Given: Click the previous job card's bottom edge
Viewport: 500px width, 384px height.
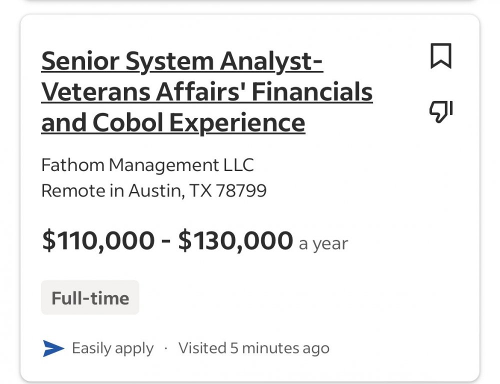Looking at the screenshot, I should pos(250,1).
